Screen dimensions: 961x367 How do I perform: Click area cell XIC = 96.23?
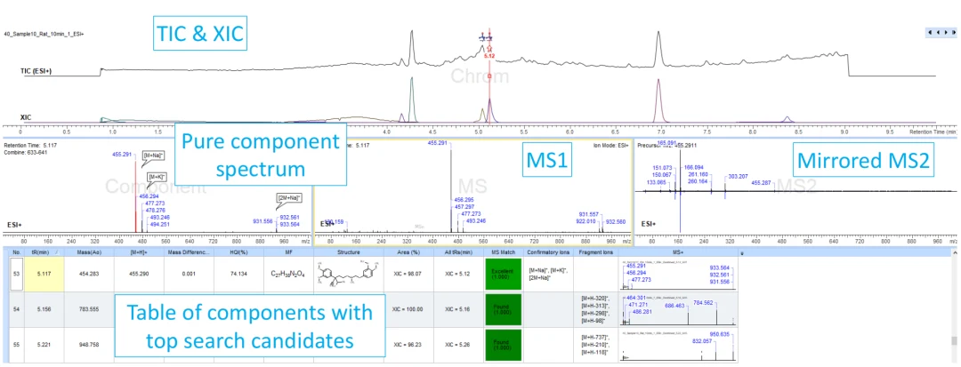[408, 345]
